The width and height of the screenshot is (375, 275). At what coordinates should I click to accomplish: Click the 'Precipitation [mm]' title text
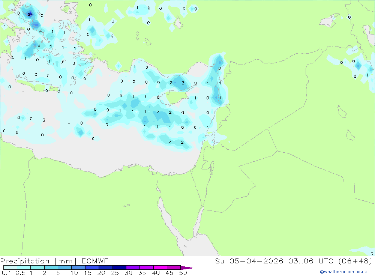click(38, 261)
